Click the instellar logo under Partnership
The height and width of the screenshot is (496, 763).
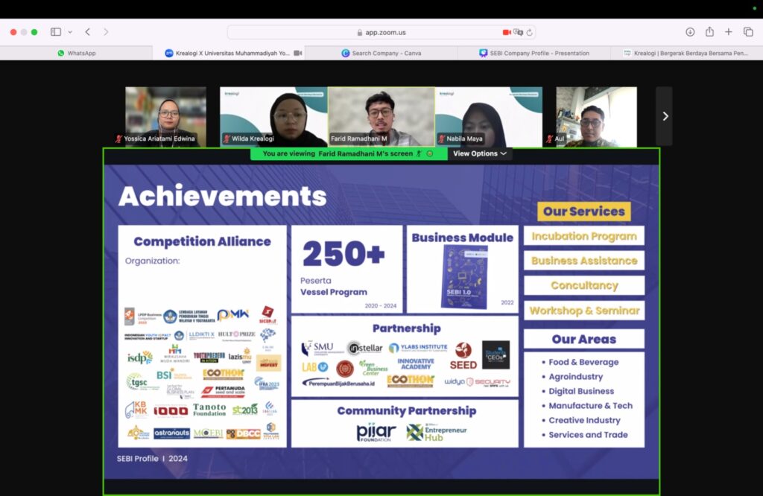[365, 349]
